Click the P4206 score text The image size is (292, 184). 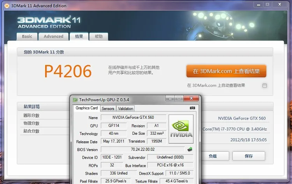click(x=68, y=71)
